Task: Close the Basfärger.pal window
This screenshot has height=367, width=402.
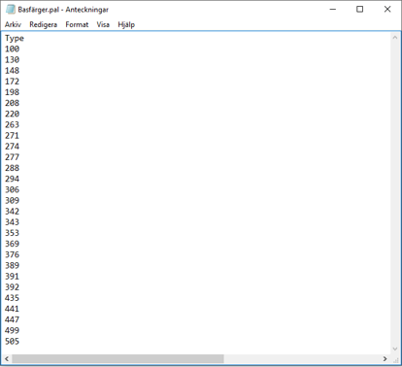Action: coord(387,10)
